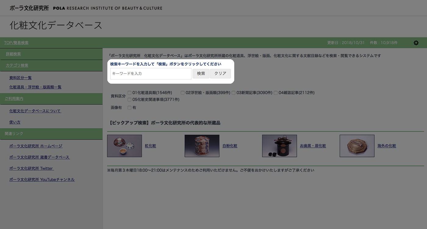Click the 白粉化粧 thumbnail image
427x229 pixels.
tap(202, 146)
